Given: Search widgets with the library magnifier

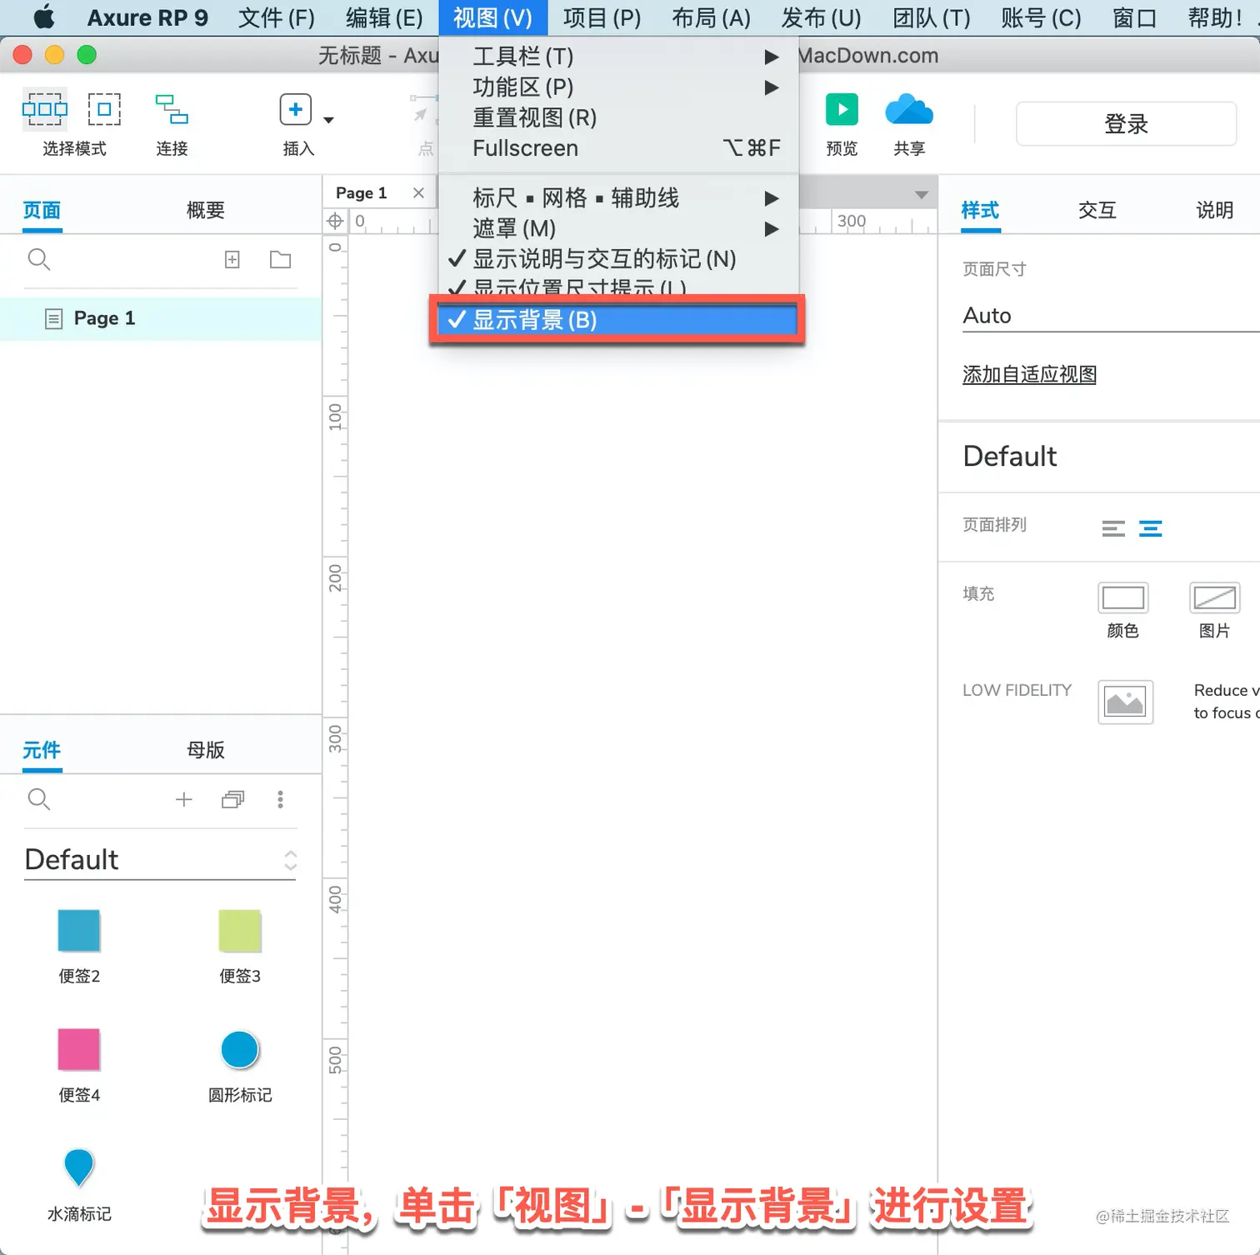Looking at the screenshot, I should click(x=39, y=800).
